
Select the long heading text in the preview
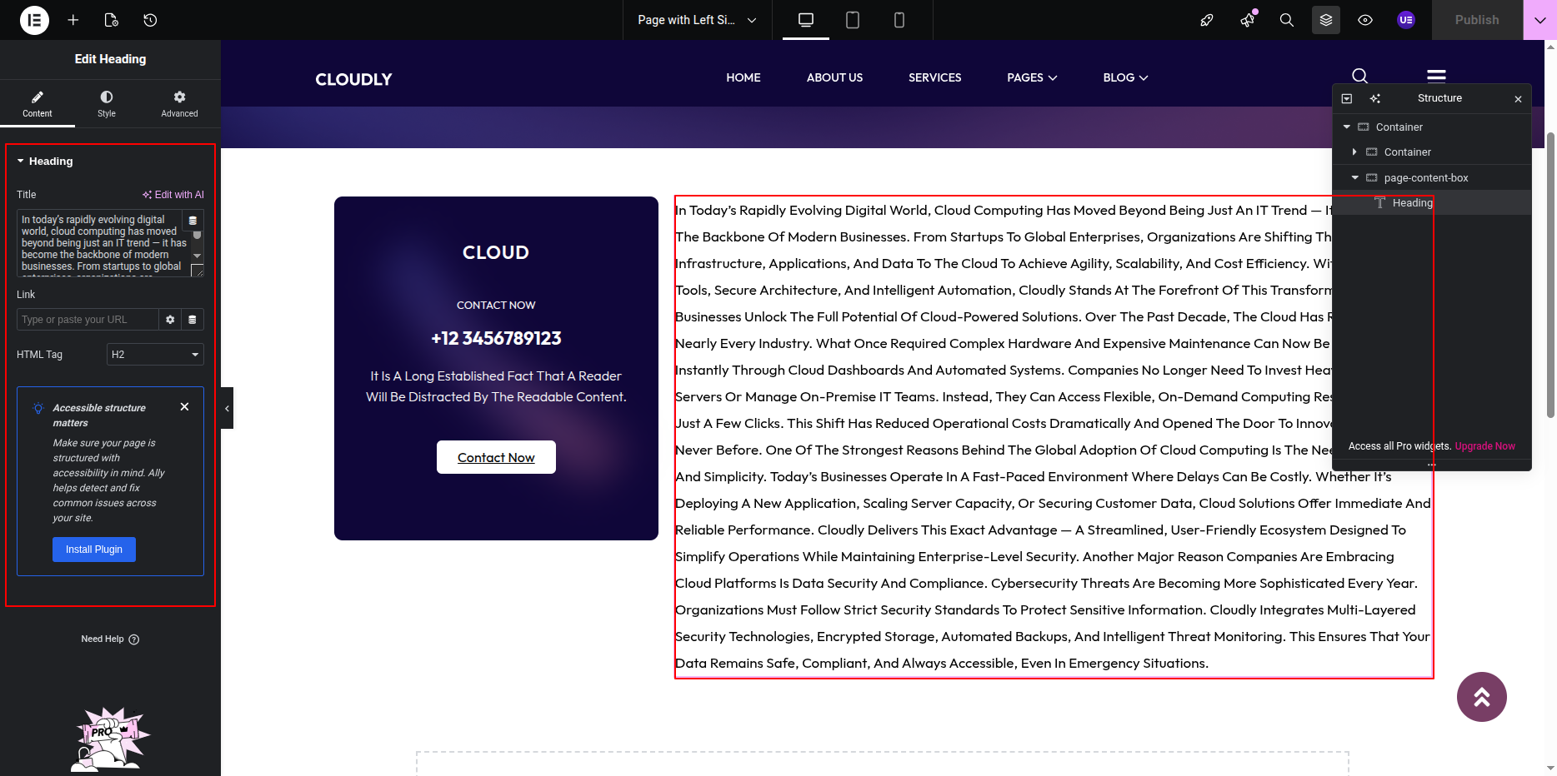[1054, 436]
